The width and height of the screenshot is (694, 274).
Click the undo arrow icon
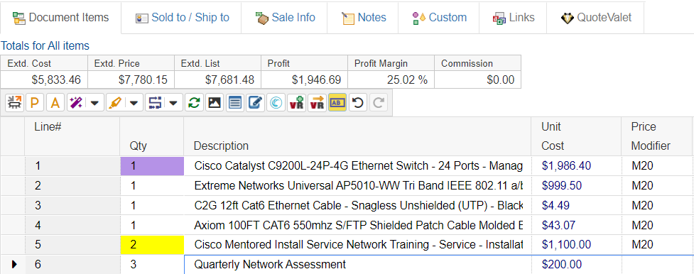358,103
